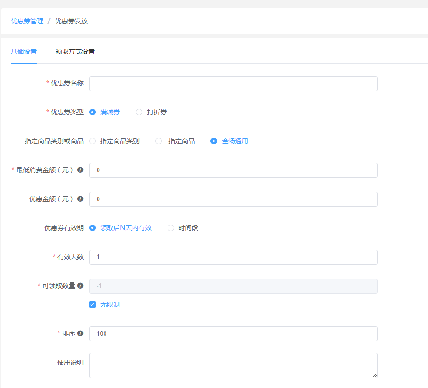The width and height of the screenshot is (428, 388).
Task: Click the 优惠券发放 breadcrumb text
Action: 71,21
